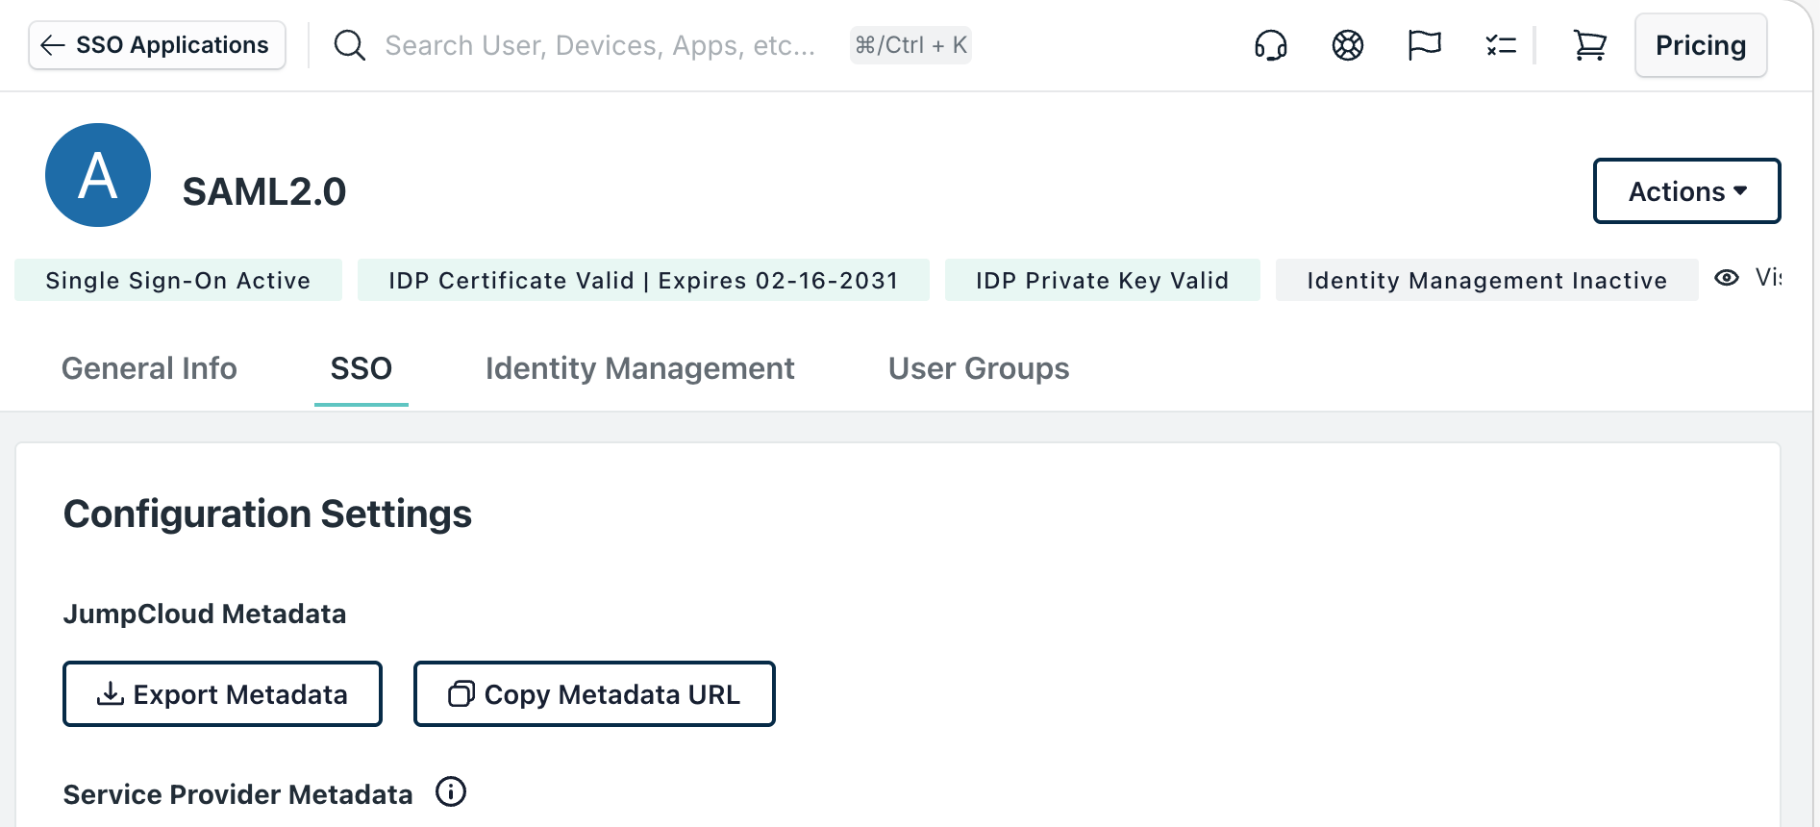Click the Export Metadata button
This screenshot has height=827, width=1820.
[222, 693]
